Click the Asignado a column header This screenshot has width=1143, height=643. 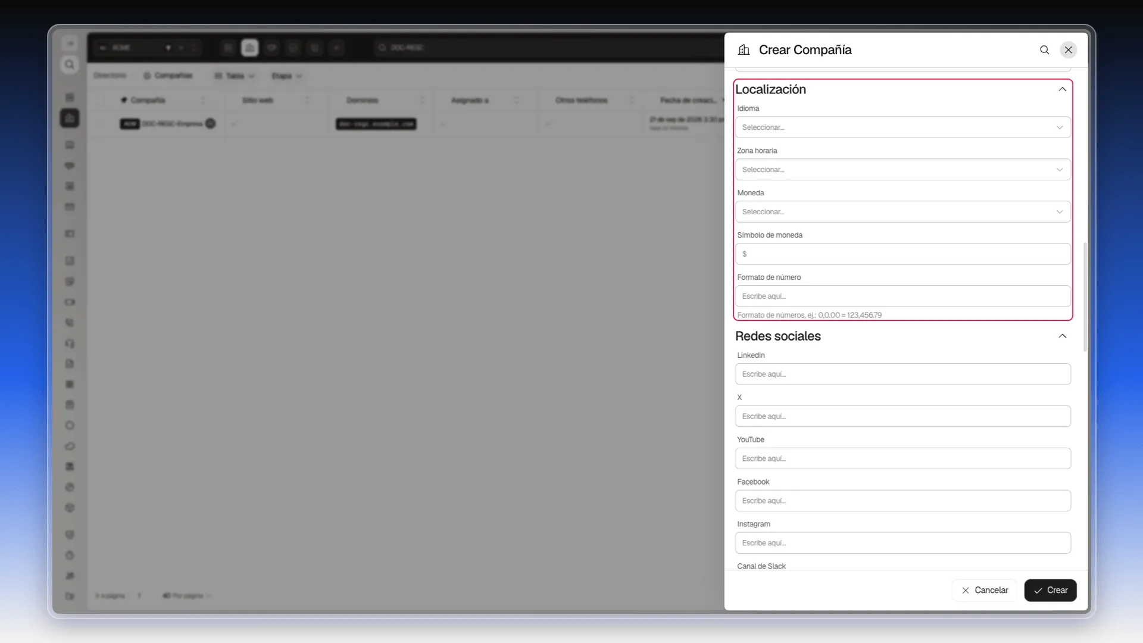[x=470, y=101]
